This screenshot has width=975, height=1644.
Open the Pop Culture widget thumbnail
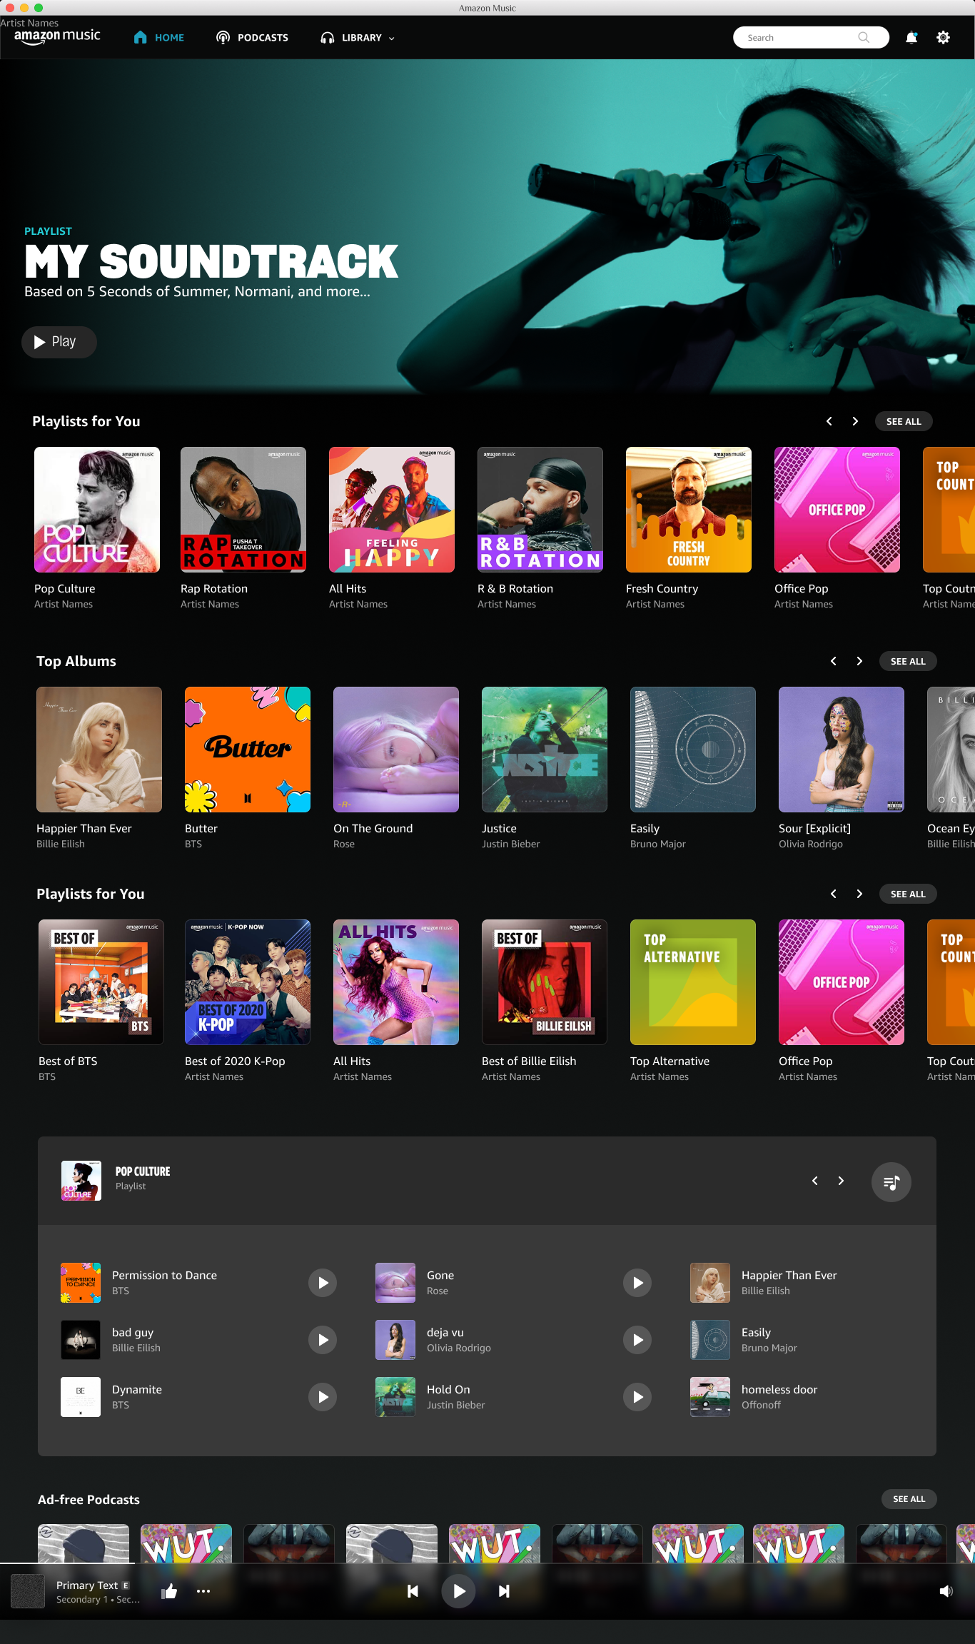(81, 1181)
